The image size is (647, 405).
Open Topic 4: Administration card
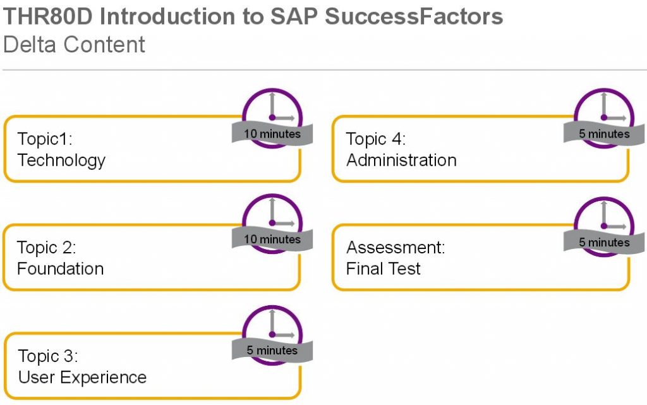tap(480, 149)
